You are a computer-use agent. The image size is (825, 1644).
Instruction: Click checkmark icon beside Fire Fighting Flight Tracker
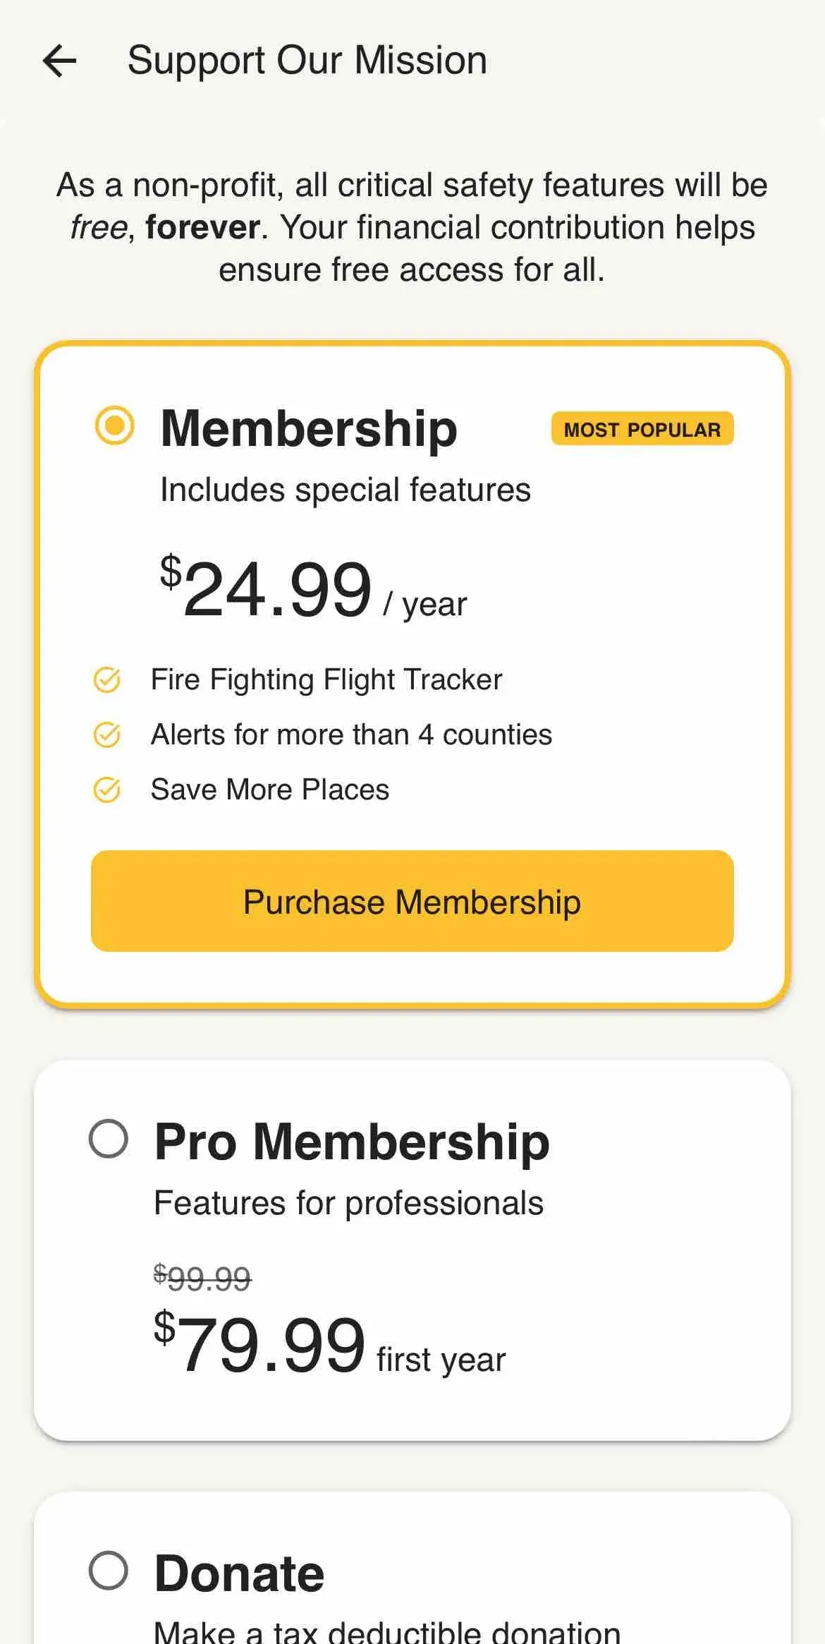click(107, 680)
